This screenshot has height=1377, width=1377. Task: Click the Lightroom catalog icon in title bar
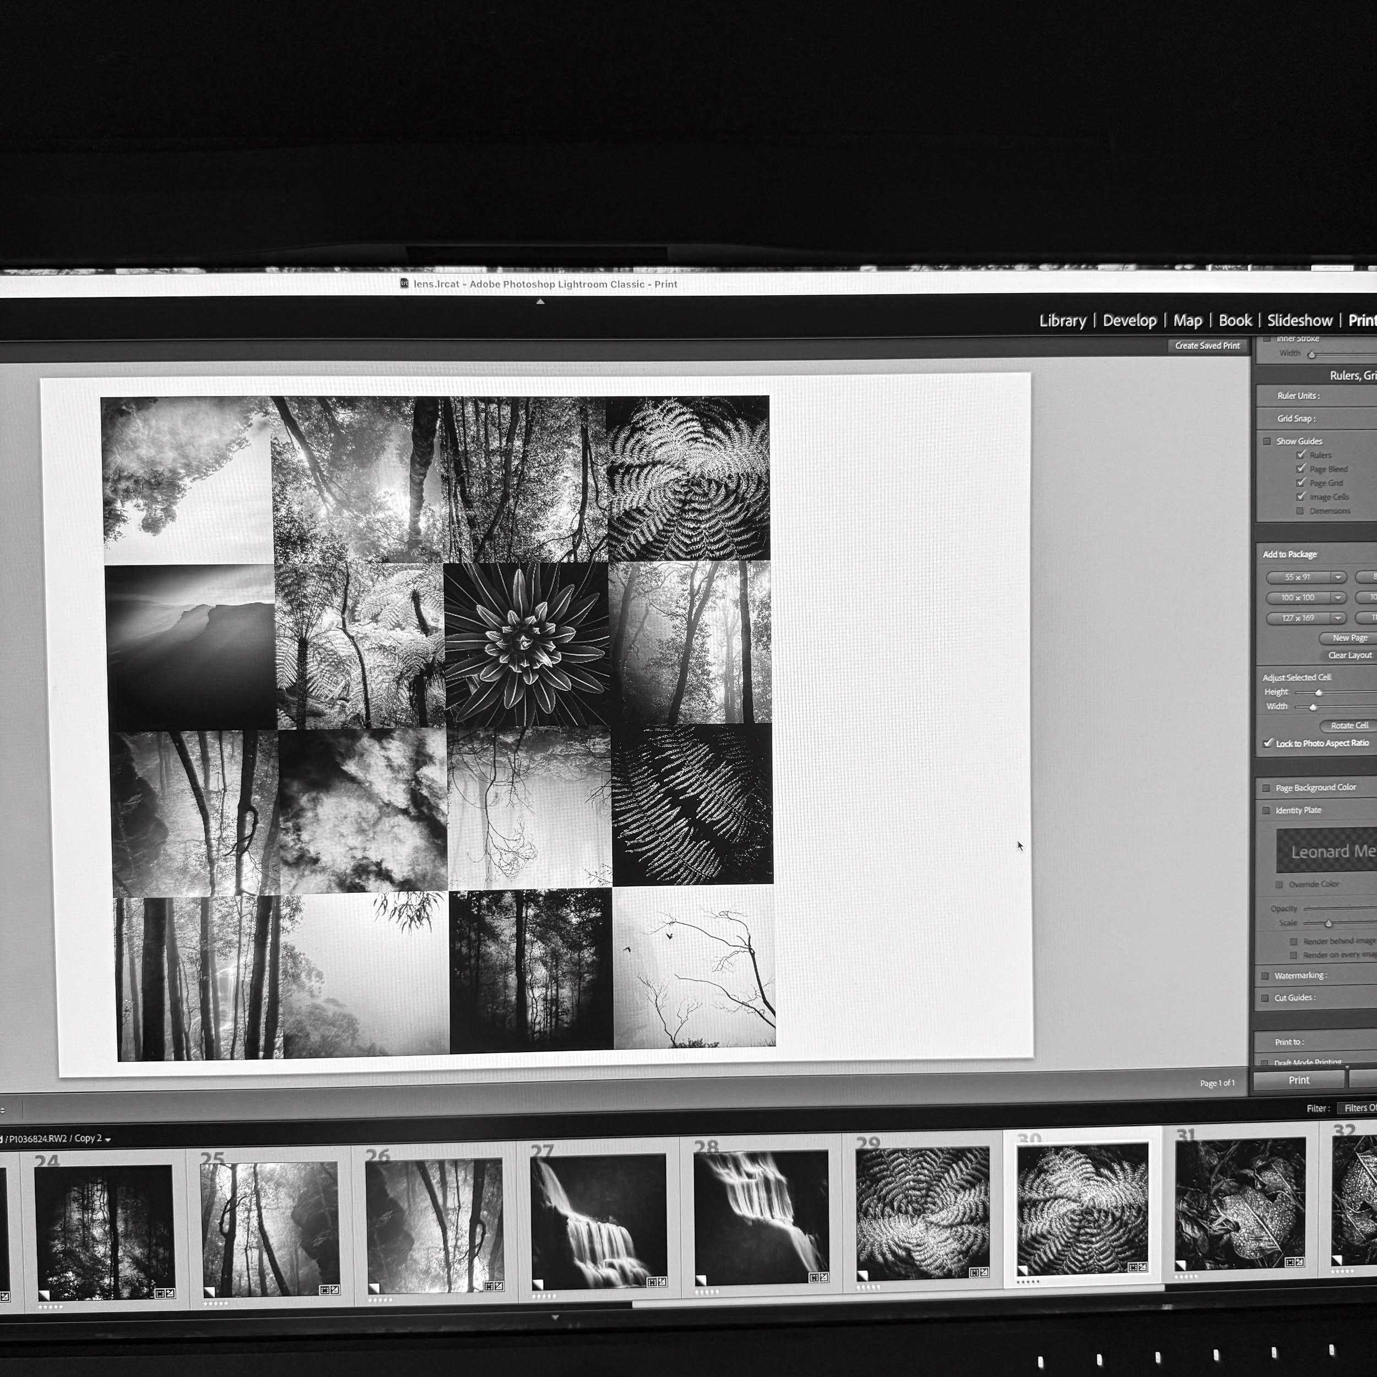click(404, 283)
